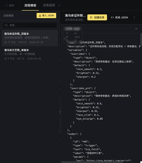The width and height of the screenshot is (142, 163).
Task: Click the 567 次 run count
Action: pos(21,59)
